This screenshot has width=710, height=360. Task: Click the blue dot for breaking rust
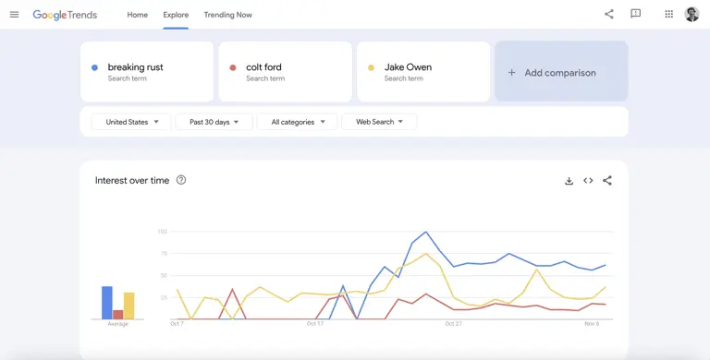click(94, 67)
